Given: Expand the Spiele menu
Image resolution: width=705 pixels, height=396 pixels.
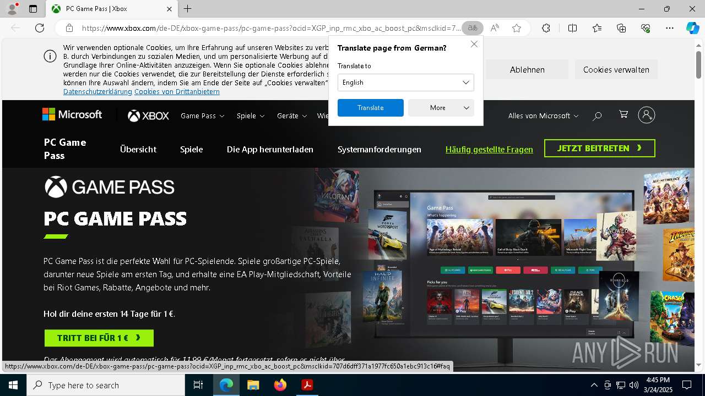Looking at the screenshot, I should 251,116.
